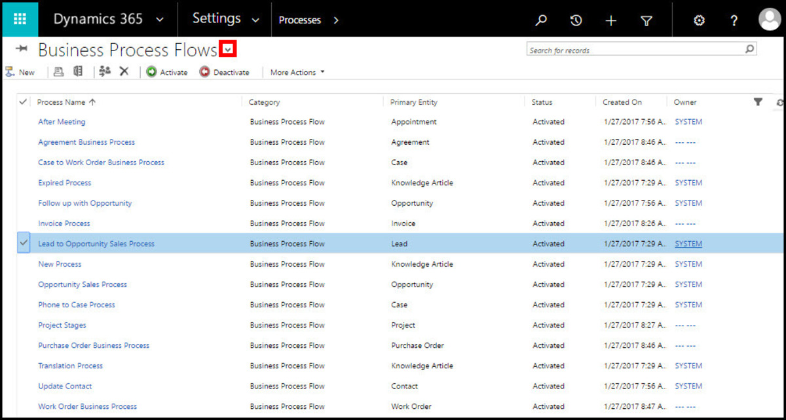Viewport: 786px width, 420px height.
Task: Open the Expired Process link
Action: click(65, 183)
